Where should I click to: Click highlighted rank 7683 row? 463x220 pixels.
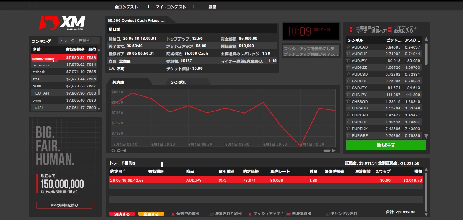point(63,57)
